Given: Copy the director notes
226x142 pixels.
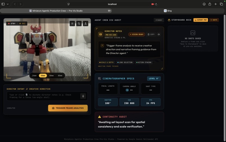Looking at the screenshot, I should pyautogui.click(x=151, y=34).
